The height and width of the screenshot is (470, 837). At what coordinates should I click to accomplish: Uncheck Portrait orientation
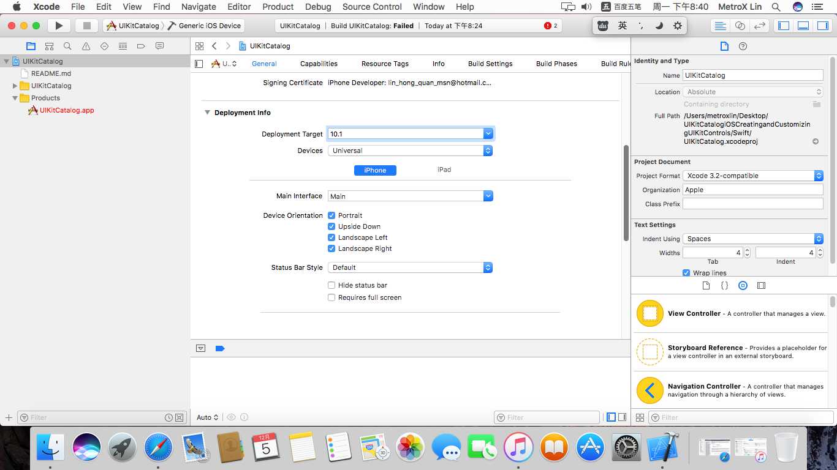[x=331, y=215]
